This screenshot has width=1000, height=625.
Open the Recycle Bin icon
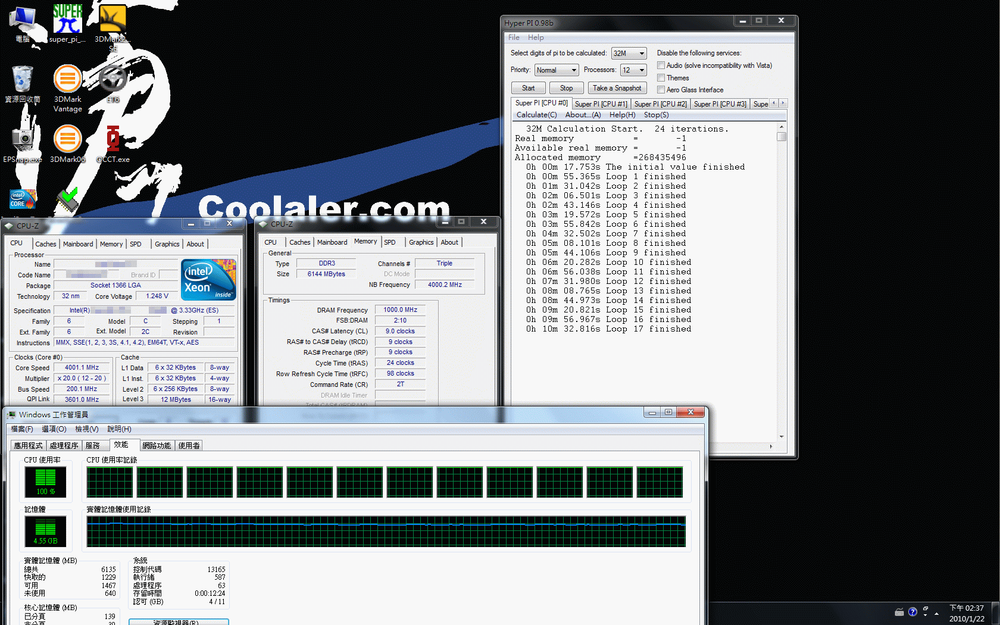23,84
